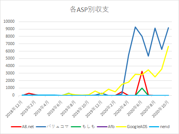
Task: Click the 2020年4月 x-axis label
Action: click(x=121, y=108)
